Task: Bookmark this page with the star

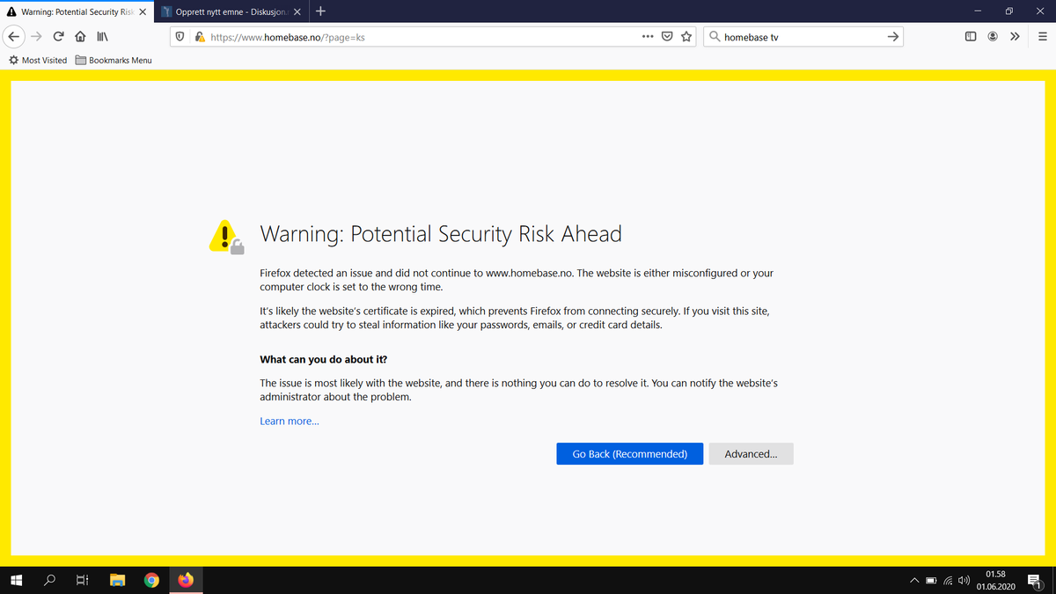Action: tap(686, 37)
